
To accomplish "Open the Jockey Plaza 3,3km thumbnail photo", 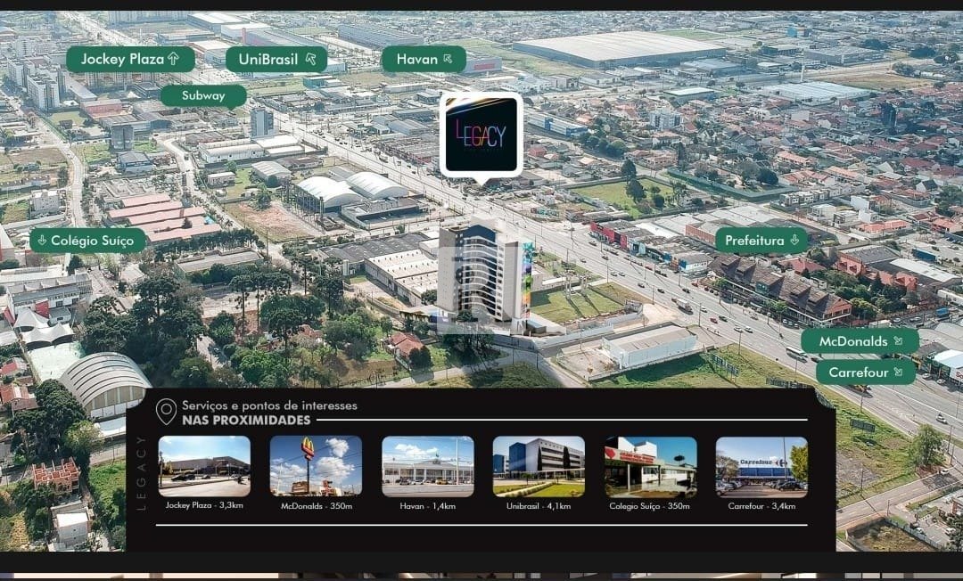I will [204, 466].
